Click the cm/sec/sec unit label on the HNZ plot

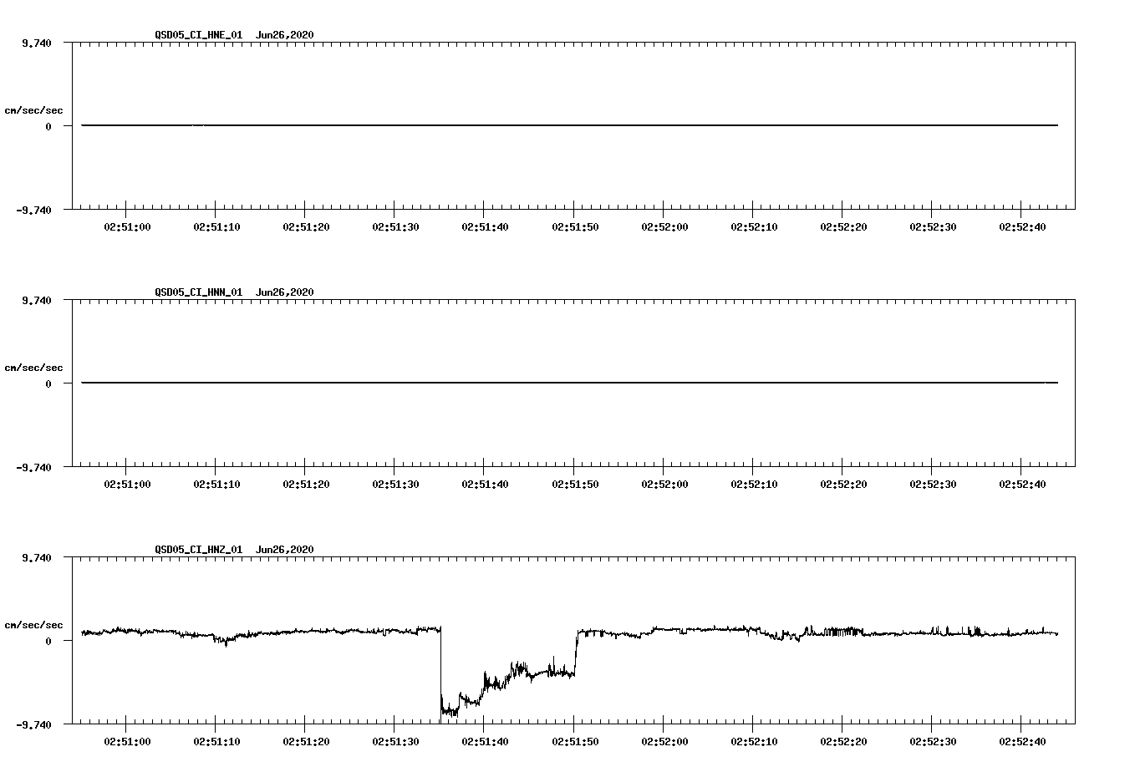33,625
